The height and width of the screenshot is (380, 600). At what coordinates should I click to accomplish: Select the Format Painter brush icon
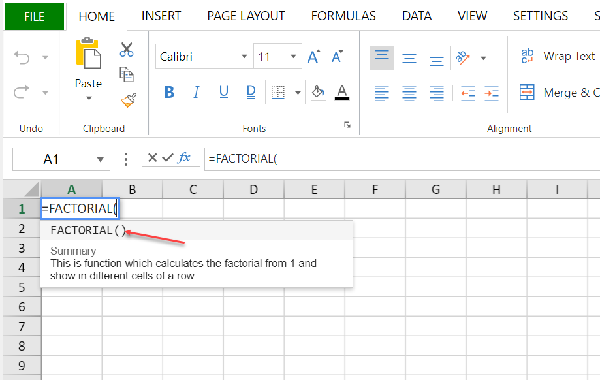(128, 100)
